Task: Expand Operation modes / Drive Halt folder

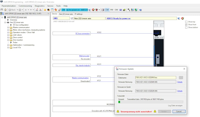Action: (x=8, y=33)
